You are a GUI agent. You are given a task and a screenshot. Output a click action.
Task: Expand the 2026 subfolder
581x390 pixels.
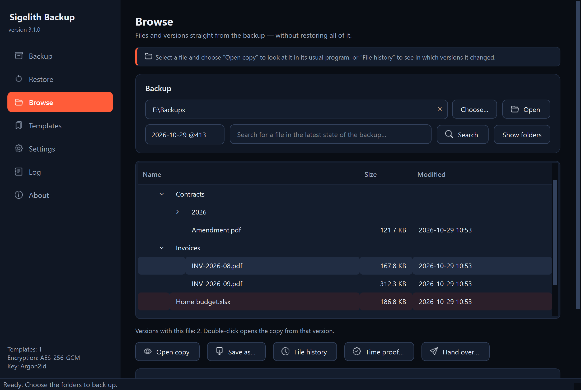[x=177, y=212]
